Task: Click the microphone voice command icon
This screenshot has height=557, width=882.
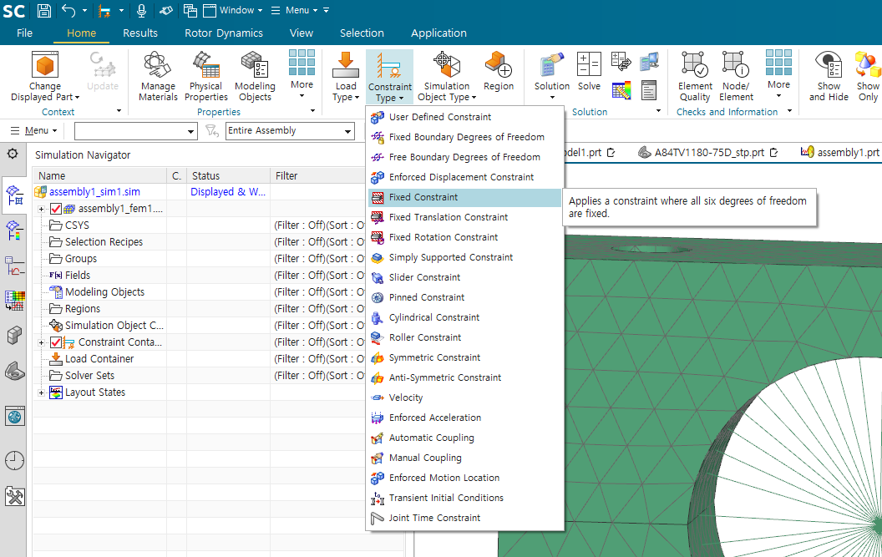Action: coord(141,10)
